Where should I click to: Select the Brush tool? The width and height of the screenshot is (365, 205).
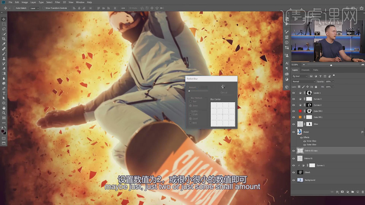click(x=4, y=54)
